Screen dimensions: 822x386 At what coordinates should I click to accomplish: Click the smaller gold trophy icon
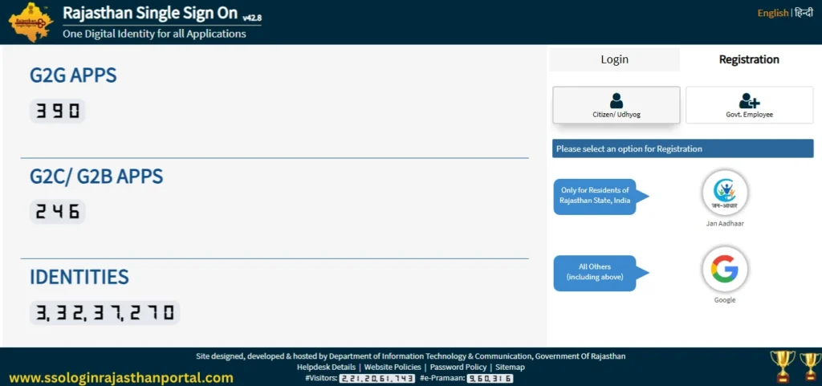tap(811, 367)
